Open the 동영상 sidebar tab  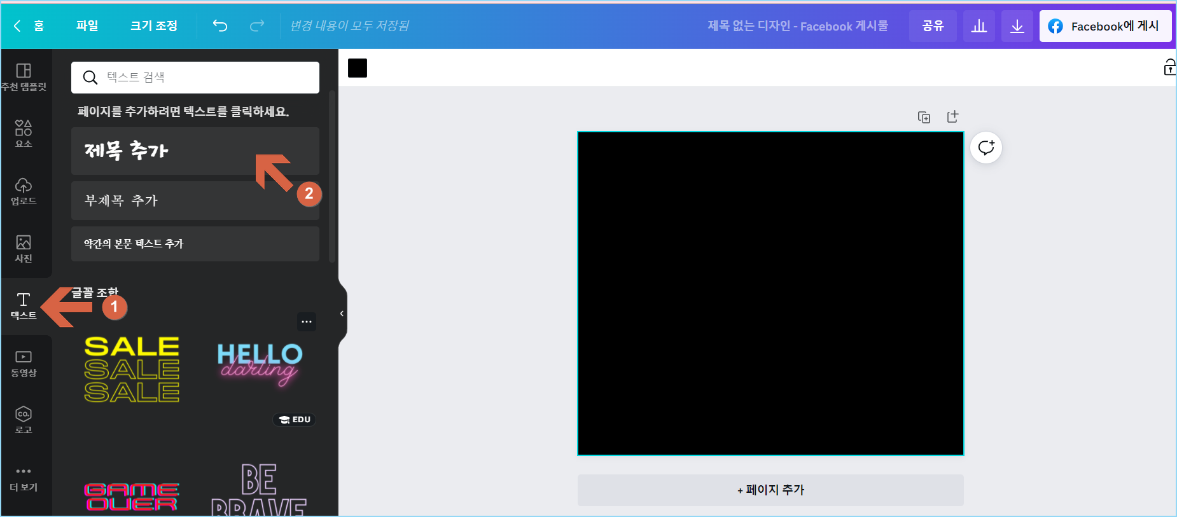pos(24,364)
